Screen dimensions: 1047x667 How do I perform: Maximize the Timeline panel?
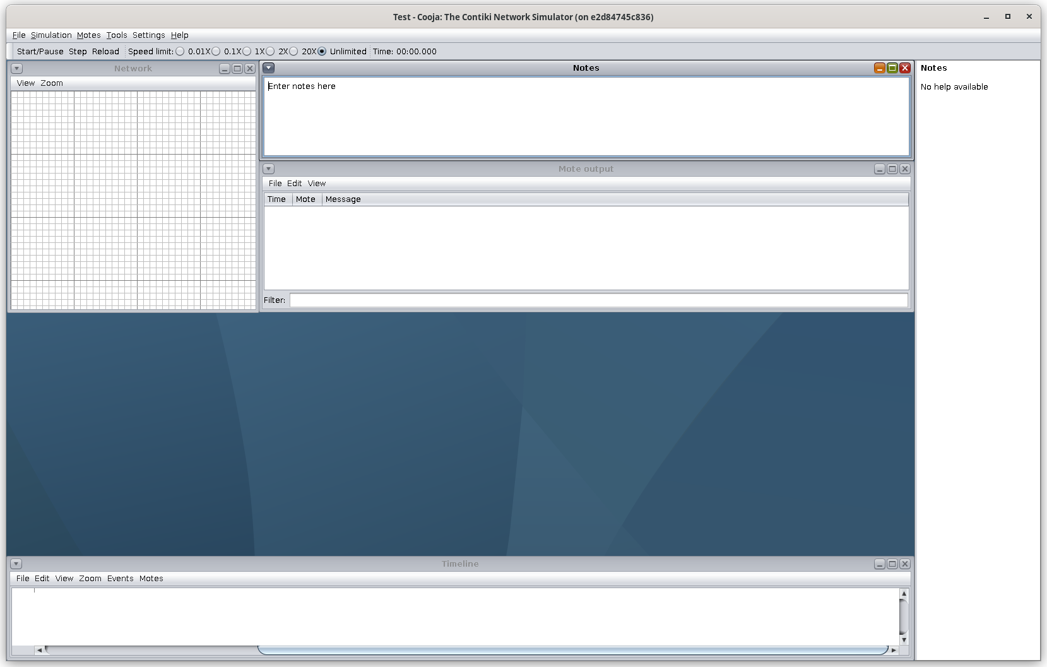pyautogui.click(x=892, y=564)
